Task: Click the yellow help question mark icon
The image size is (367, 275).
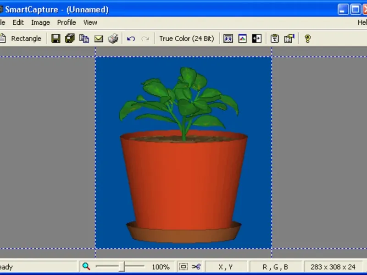Action: [x=307, y=38]
